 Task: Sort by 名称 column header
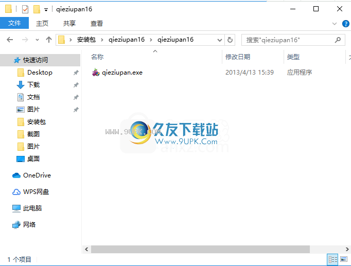tap(97, 57)
